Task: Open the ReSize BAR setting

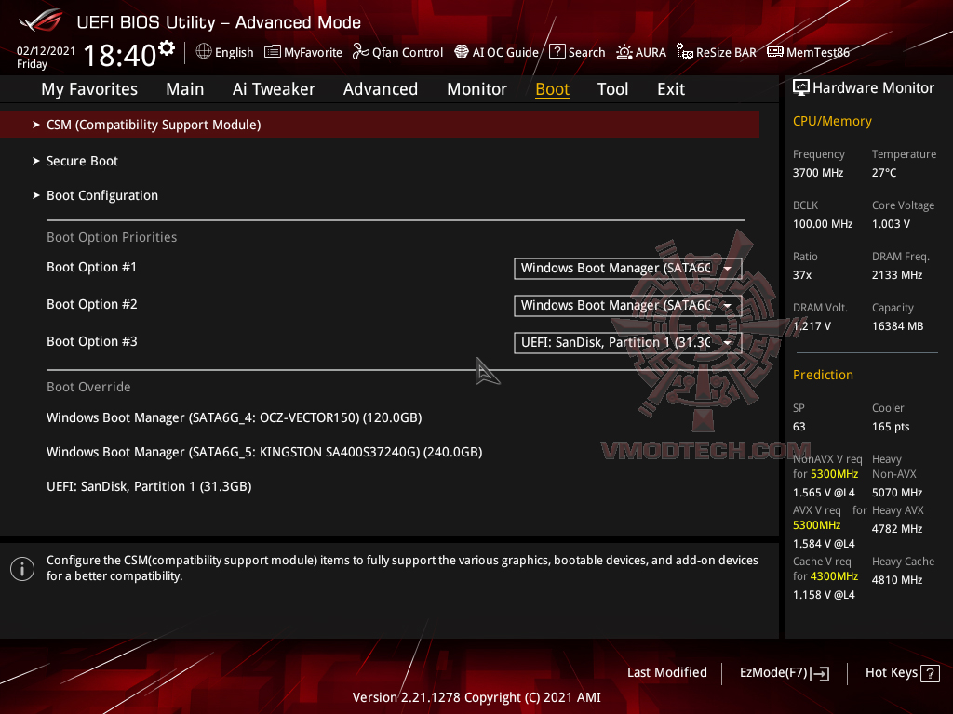Action: coord(717,52)
